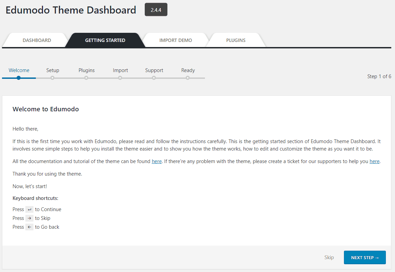
Task: Click the Plugins step indicator dot
Action: (x=86, y=78)
